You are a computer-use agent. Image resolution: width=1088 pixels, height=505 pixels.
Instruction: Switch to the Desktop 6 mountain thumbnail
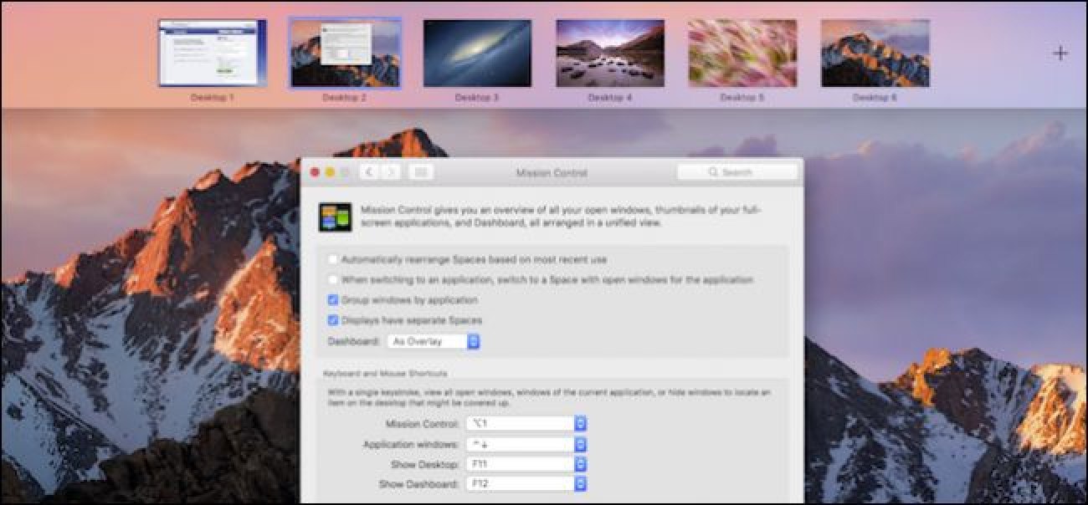[x=875, y=54]
